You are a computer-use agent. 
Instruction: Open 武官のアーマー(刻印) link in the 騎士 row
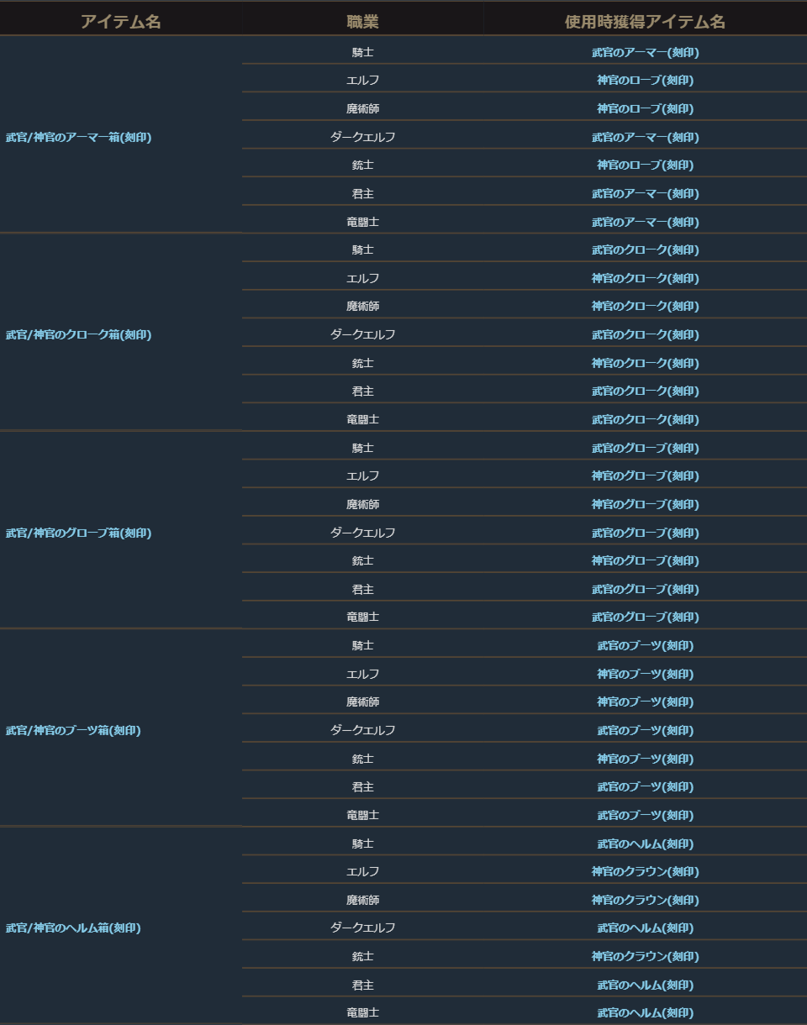[x=645, y=52]
